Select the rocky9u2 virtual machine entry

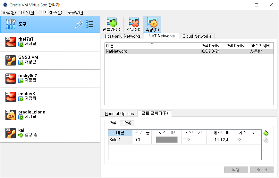click(50, 79)
